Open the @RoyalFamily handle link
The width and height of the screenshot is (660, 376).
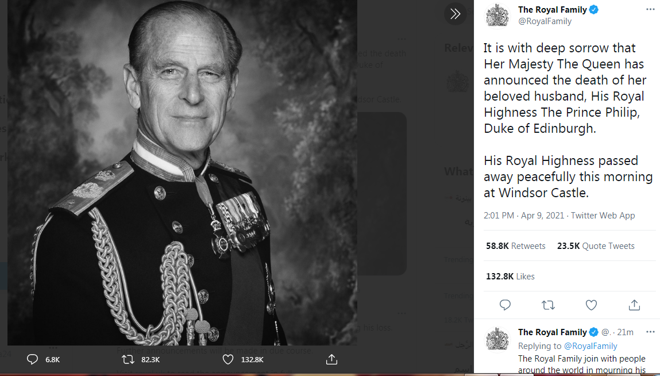[x=545, y=21]
